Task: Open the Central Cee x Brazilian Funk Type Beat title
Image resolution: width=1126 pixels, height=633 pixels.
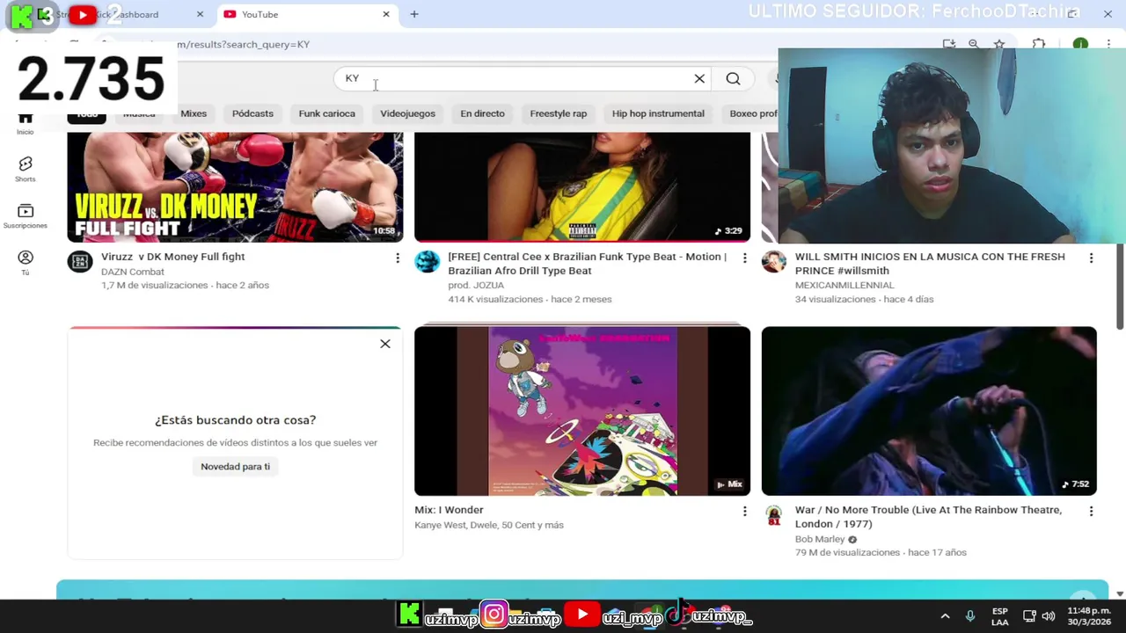Action: (588, 264)
